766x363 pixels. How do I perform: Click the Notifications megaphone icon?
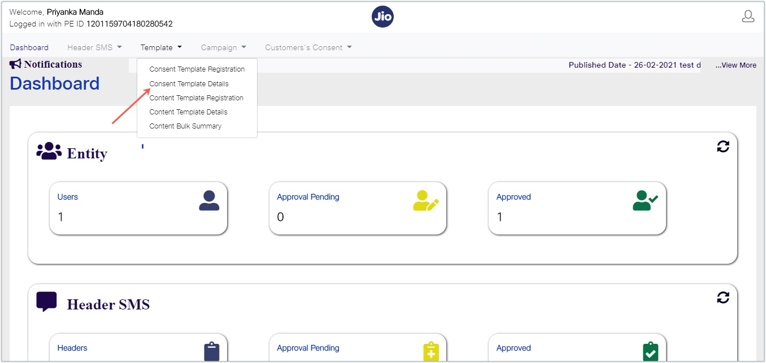pyautogui.click(x=16, y=64)
